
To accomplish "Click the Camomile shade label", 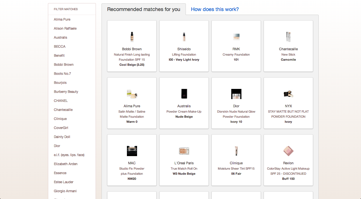I will click(x=288, y=60).
